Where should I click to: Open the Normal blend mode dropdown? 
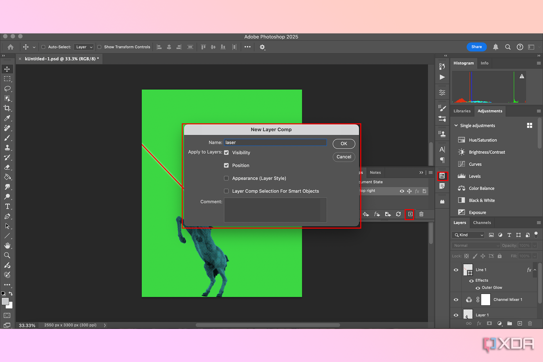click(x=476, y=246)
